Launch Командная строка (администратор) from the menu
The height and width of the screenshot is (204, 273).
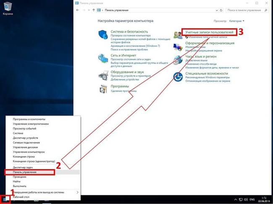click(x=34, y=161)
